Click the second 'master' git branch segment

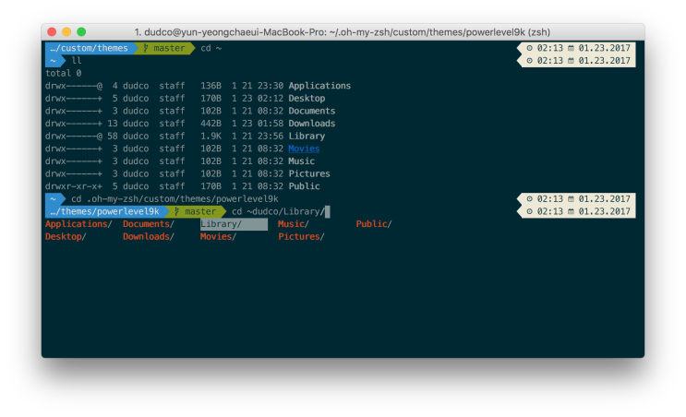pyautogui.click(x=196, y=211)
